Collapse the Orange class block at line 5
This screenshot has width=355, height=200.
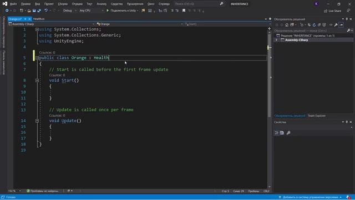click(37, 58)
